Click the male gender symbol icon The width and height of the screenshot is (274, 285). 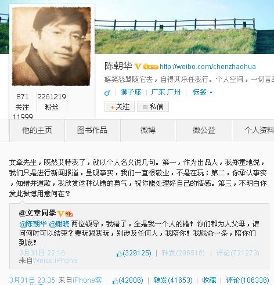(107, 93)
